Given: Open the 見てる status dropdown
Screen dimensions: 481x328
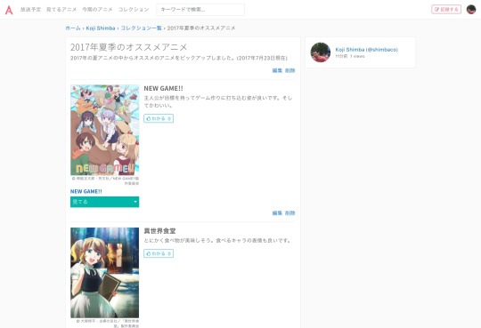Looking at the screenshot, I should click(104, 202).
